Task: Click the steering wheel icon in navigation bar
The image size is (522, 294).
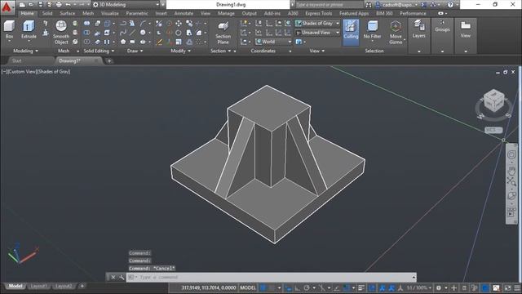Action: click(511, 154)
